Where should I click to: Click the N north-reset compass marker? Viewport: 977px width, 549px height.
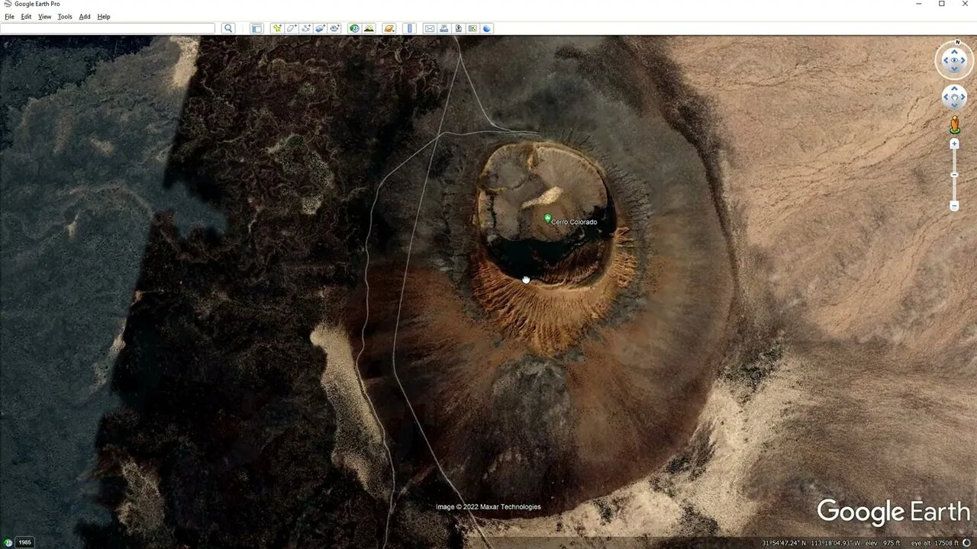[x=957, y=43]
